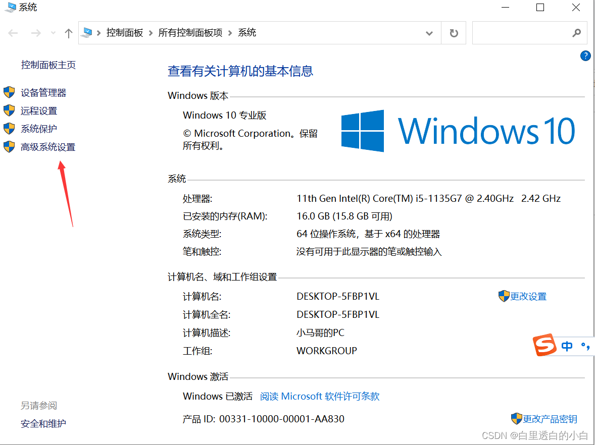Expand chevron after 所有控制面板项 breadcrumb
This screenshot has height=445, width=595.
pos(230,33)
